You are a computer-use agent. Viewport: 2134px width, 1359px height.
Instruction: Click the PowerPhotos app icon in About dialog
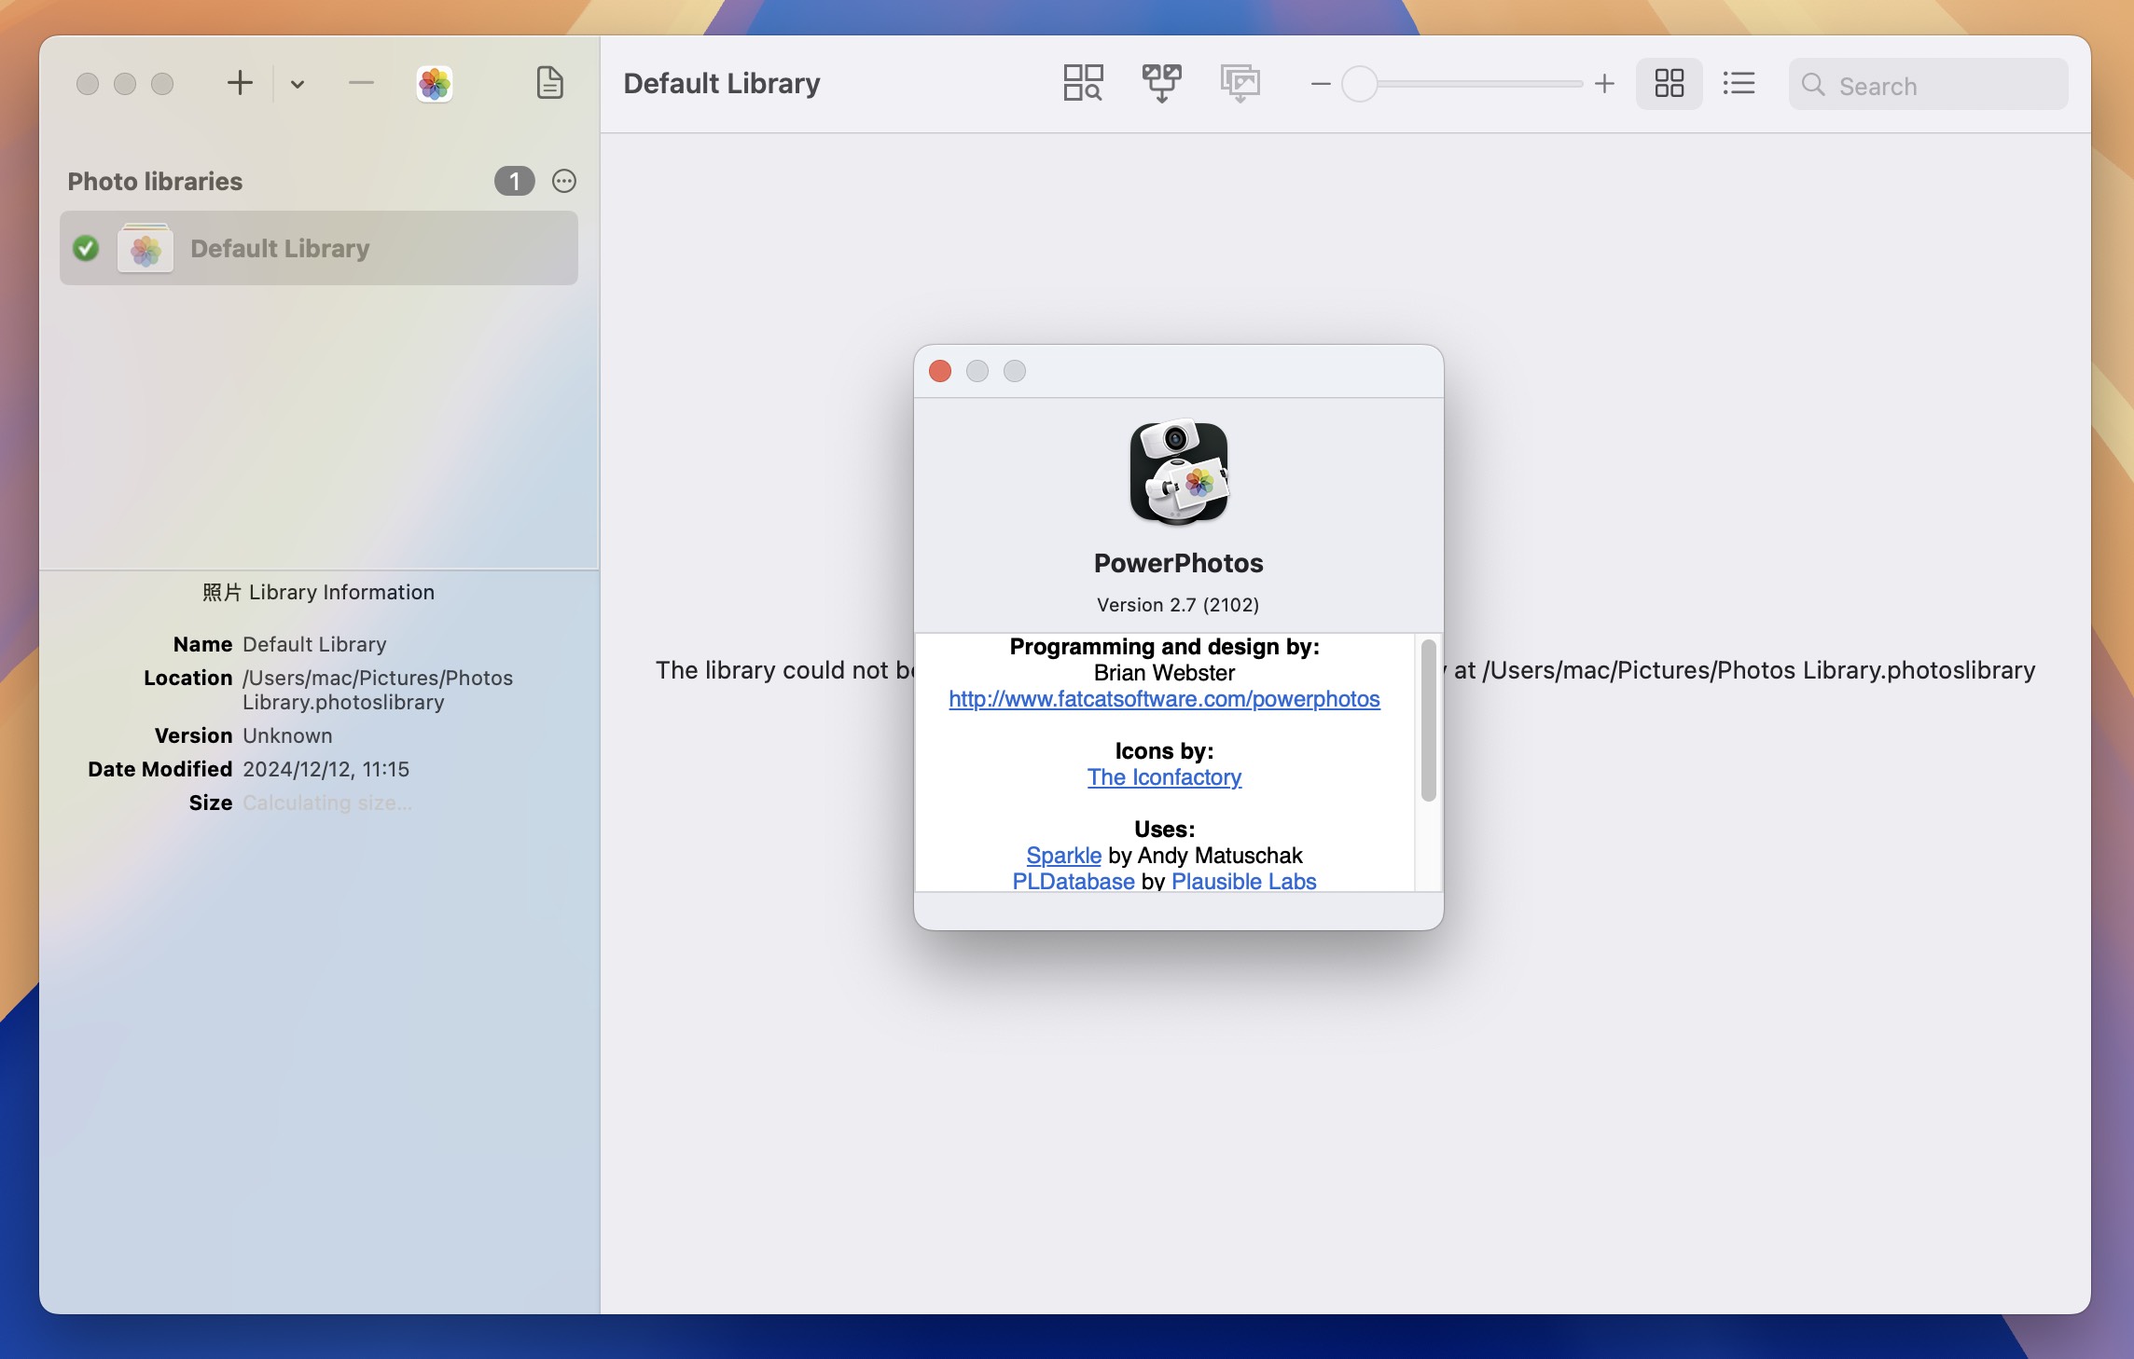pos(1179,472)
